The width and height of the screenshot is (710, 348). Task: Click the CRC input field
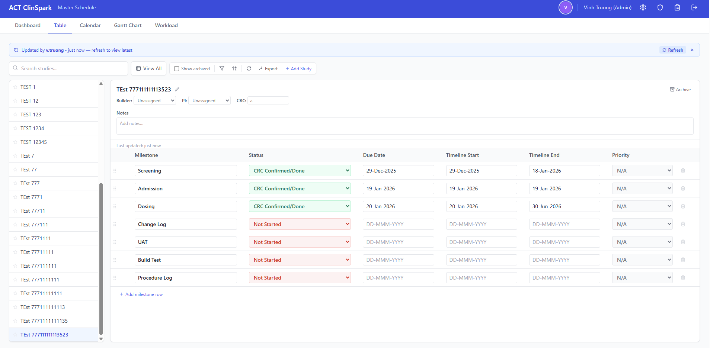point(268,100)
